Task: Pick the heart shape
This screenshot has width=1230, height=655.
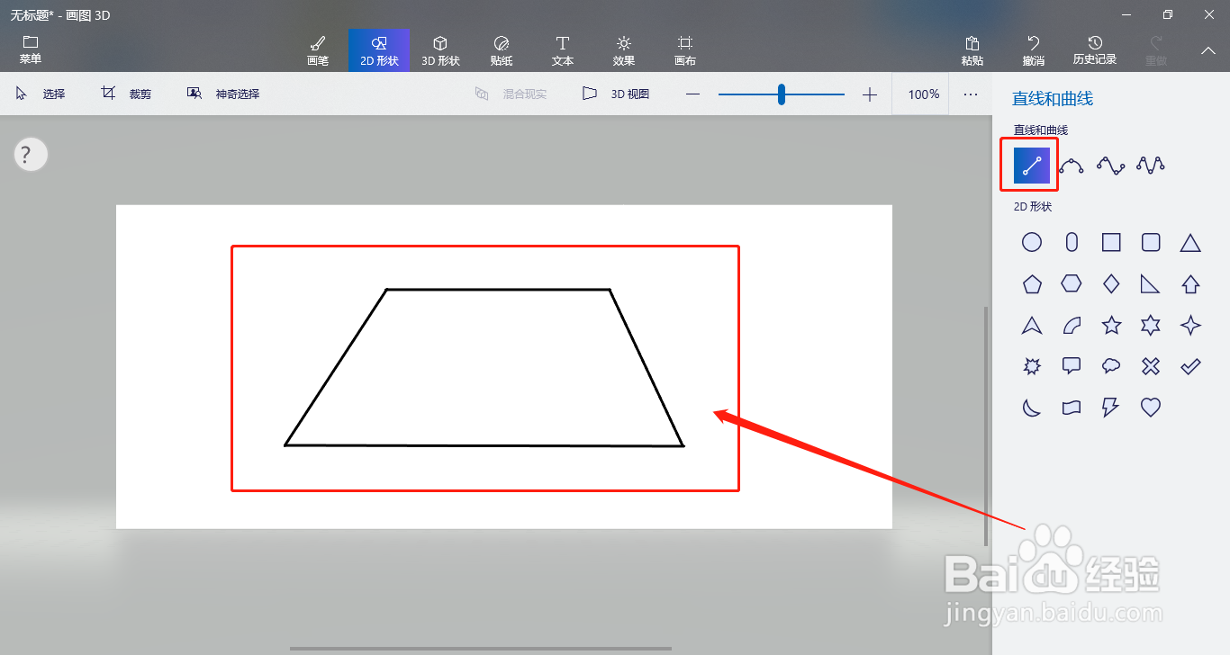Action: click(x=1151, y=408)
